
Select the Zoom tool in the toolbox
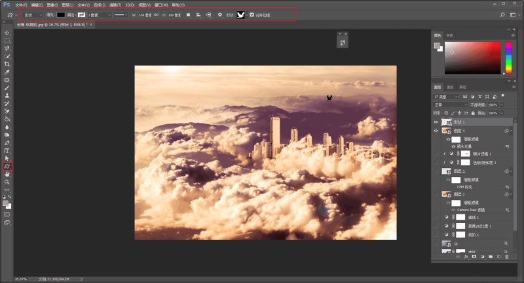(x=7, y=182)
